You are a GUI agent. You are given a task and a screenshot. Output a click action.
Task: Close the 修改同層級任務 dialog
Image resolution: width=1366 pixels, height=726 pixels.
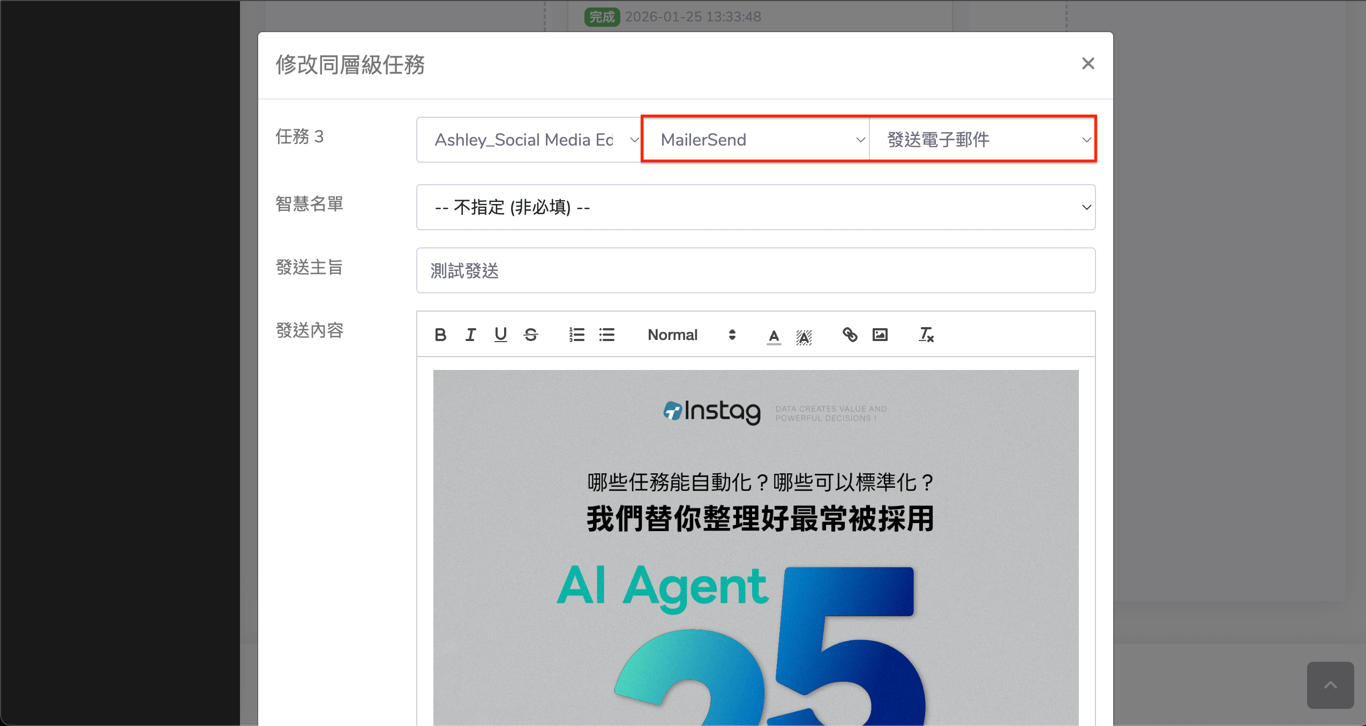(x=1087, y=64)
